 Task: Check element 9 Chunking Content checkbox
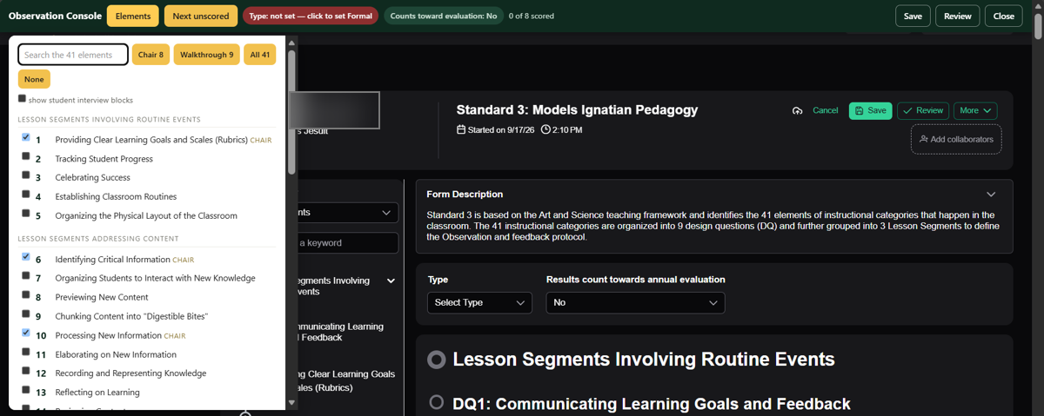coord(26,314)
